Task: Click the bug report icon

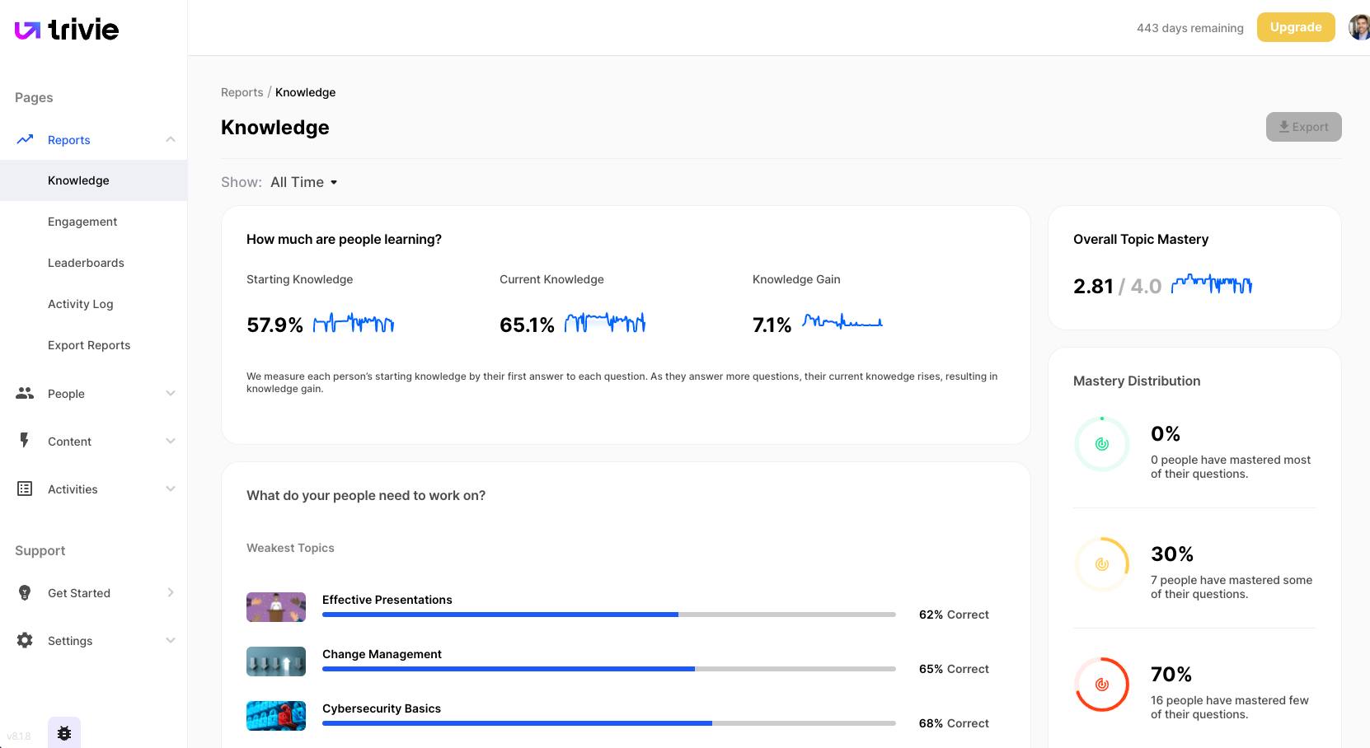Action: coord(64,732)
